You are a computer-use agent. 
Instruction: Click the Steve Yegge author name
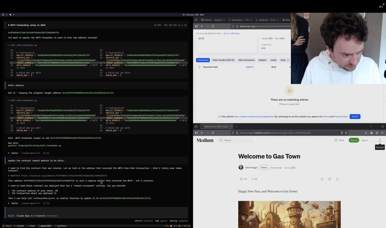tap(252, 168)
